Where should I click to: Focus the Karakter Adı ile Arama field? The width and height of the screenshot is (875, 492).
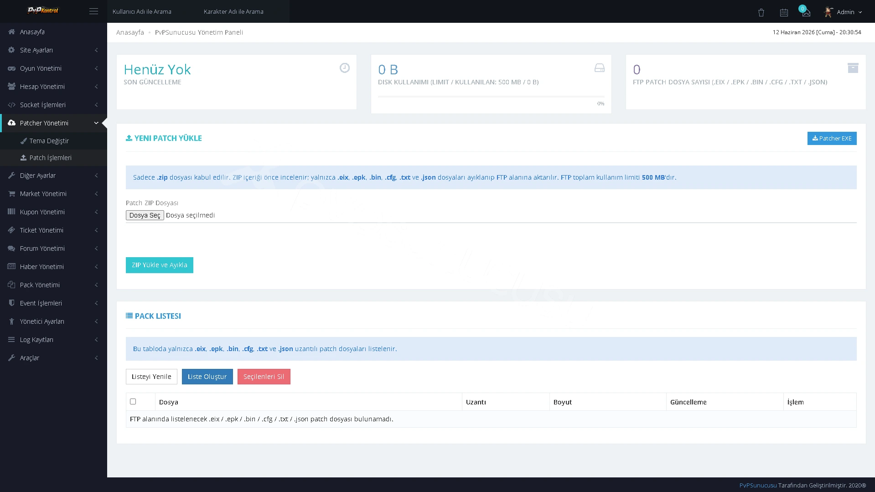[x=244, y=11]
